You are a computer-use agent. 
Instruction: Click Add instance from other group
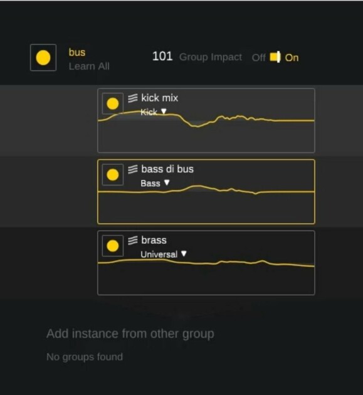click(x=130, y=334)
